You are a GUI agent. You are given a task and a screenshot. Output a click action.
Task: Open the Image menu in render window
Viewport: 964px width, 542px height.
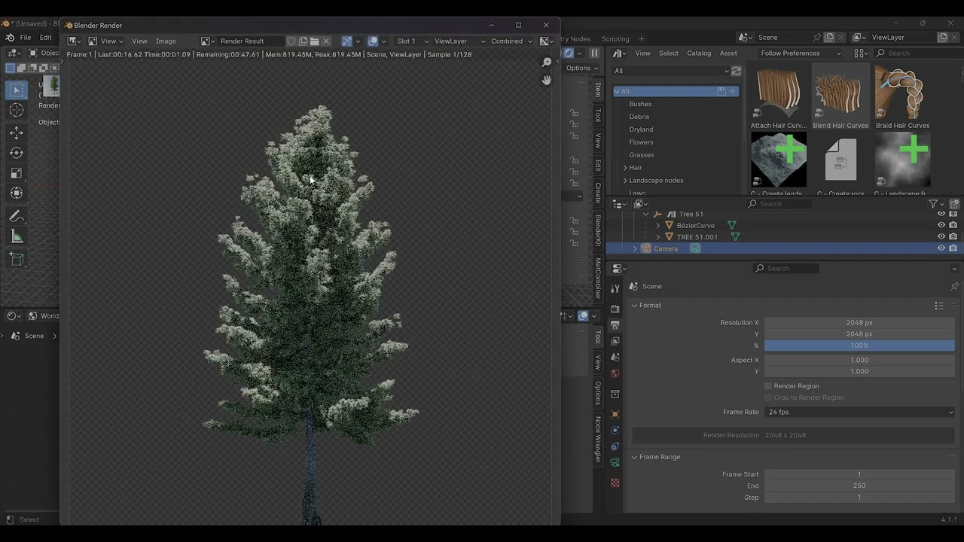pyautogui.click(x=166, y=41)
